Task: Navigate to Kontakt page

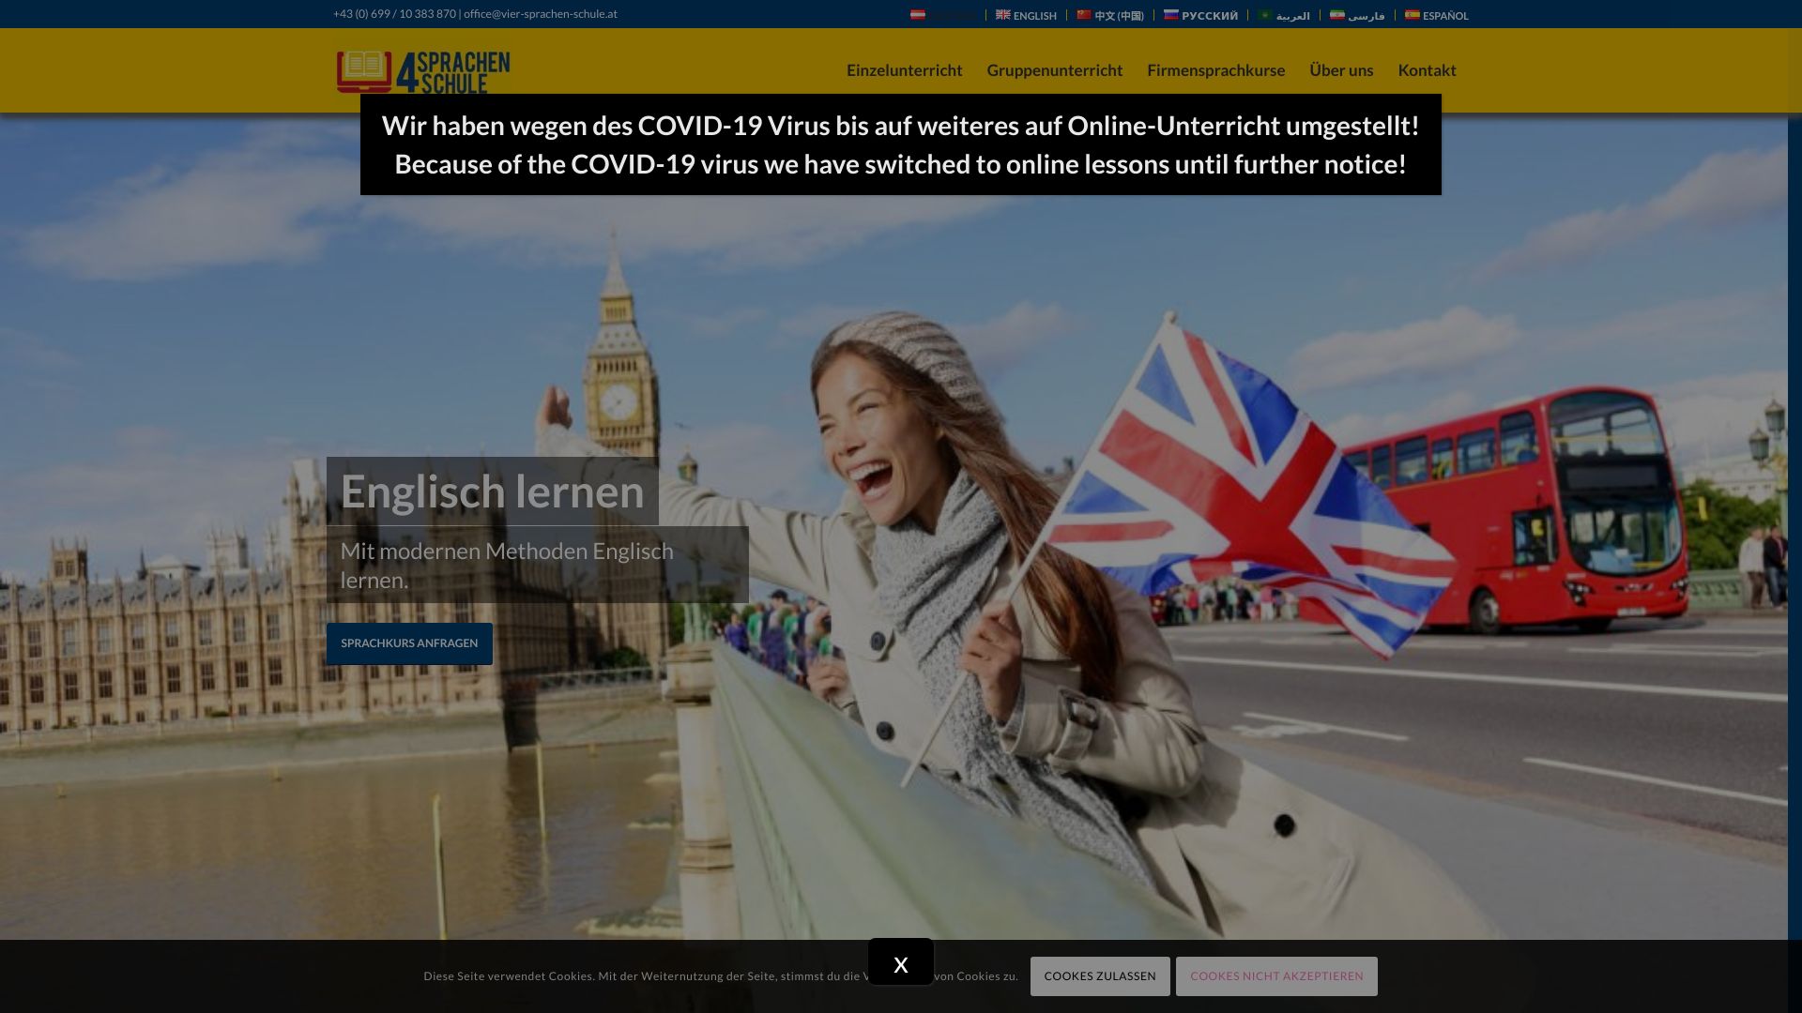Action: 1427,70
